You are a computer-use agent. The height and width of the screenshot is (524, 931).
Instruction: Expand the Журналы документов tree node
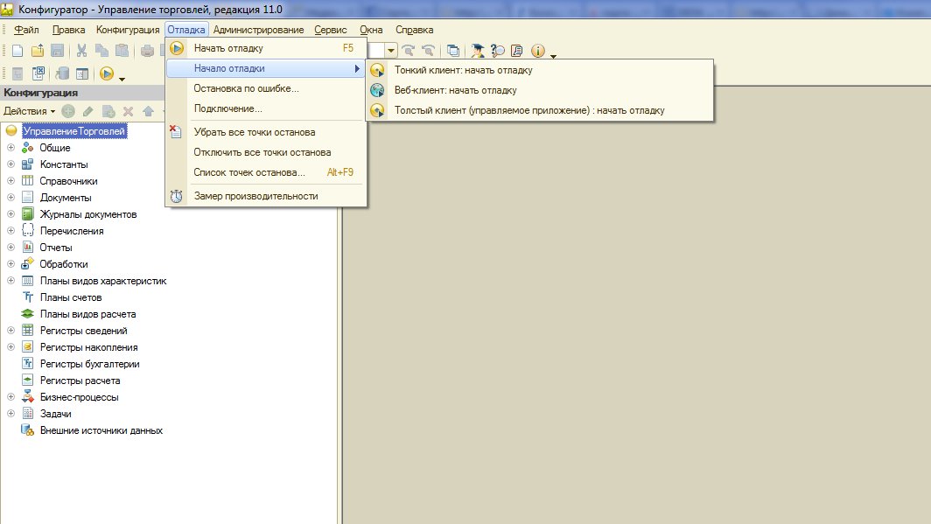(x=10, y=213)
